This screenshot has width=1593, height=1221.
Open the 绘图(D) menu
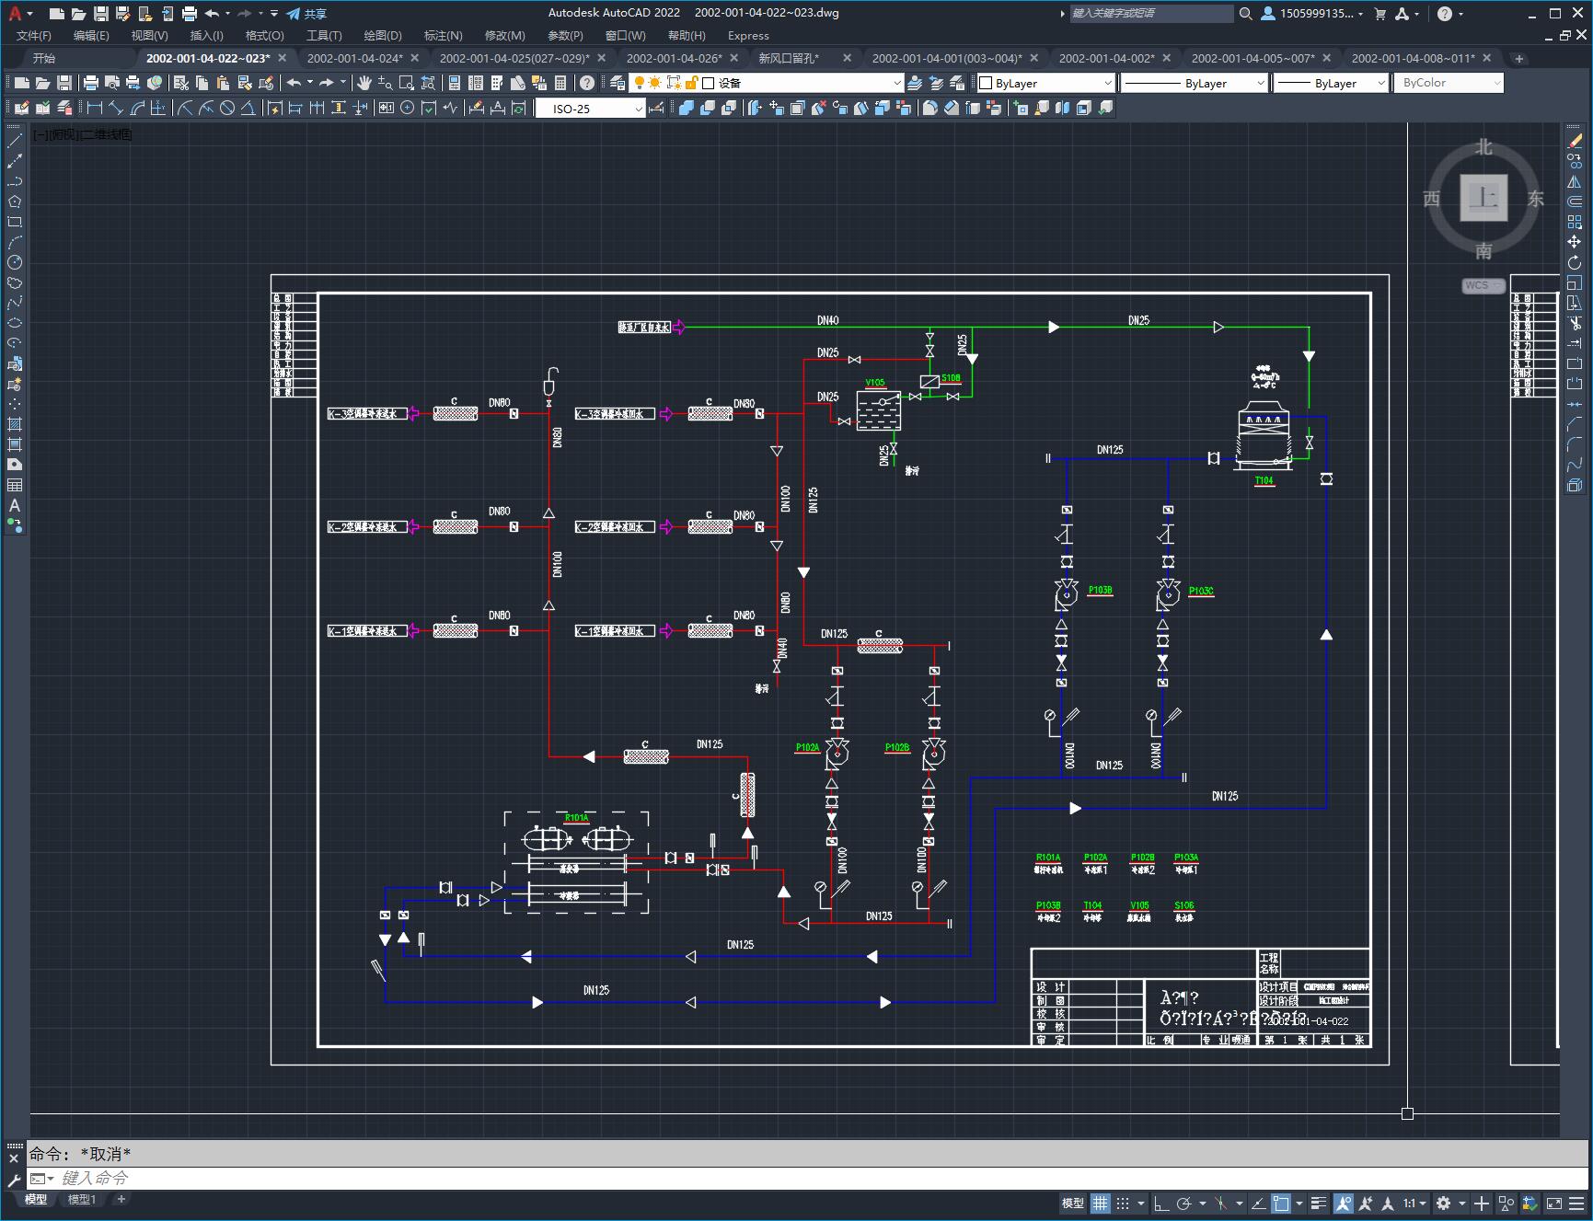click(383, 35)
